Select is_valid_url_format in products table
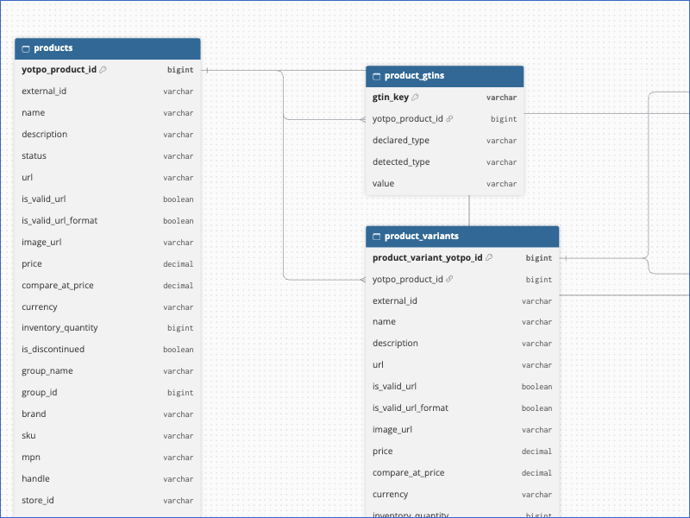Screen dimensions: 690x518 tap(108, 221)
